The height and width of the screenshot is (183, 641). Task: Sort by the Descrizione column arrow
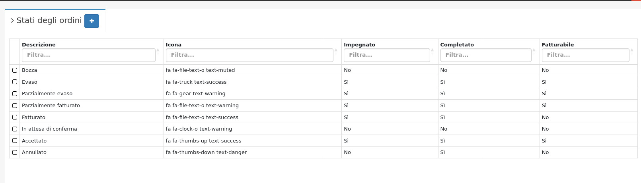coord(158,50)
